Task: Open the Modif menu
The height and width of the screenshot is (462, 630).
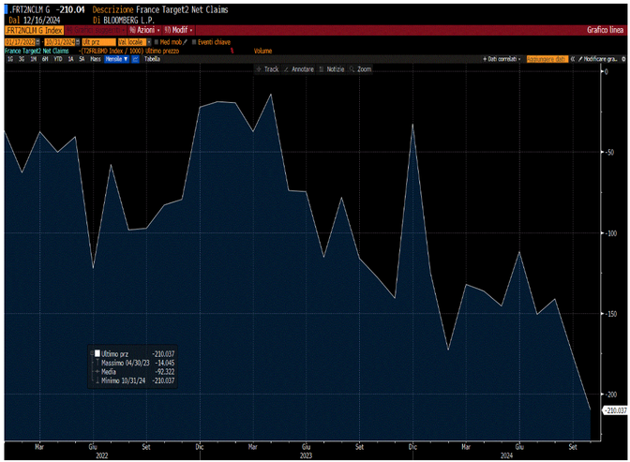Action: click(x=180, y=30)
